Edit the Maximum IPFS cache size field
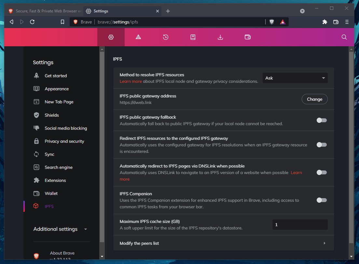 [x=299, y=224]
